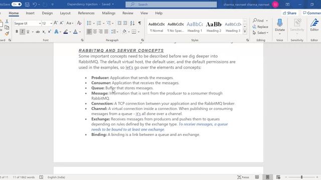Viewport: 321px width, 180px height.
Task: Toggle Bold formatting
Action: pos(17,31)
